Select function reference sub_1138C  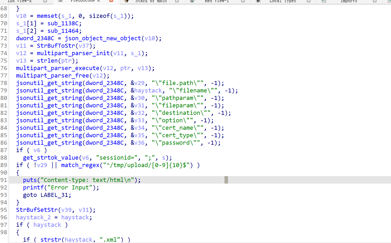[63, 23]
